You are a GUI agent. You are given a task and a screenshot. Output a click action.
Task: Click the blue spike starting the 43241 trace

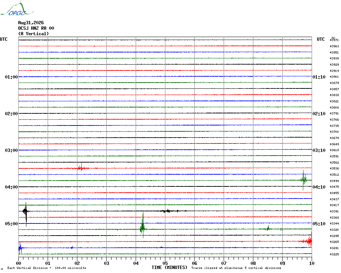20,248
